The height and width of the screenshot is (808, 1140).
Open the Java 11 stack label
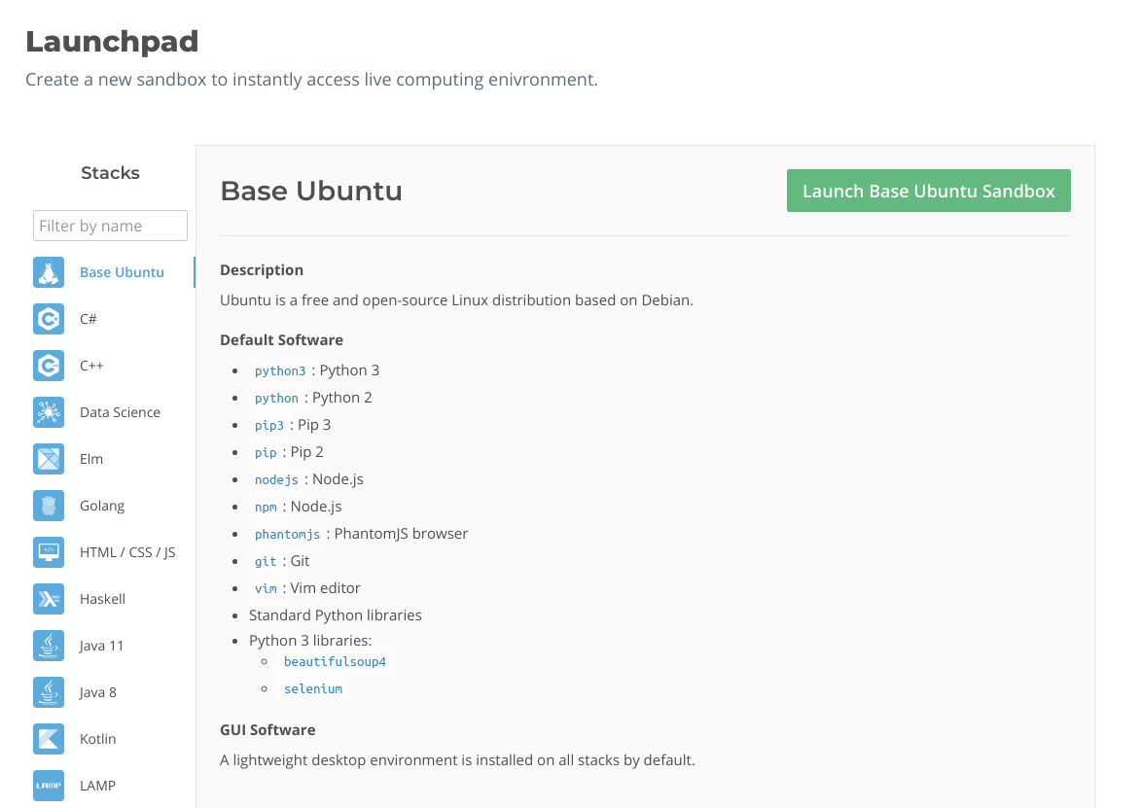pyautogui.click(x=101, y=646)
